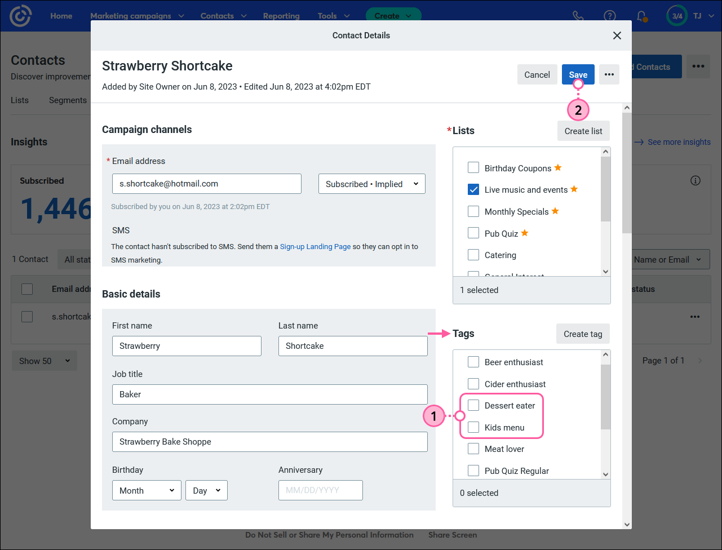Open the notifications bell
Viewport: 722px width, 550px height.
tap(641, 16)
